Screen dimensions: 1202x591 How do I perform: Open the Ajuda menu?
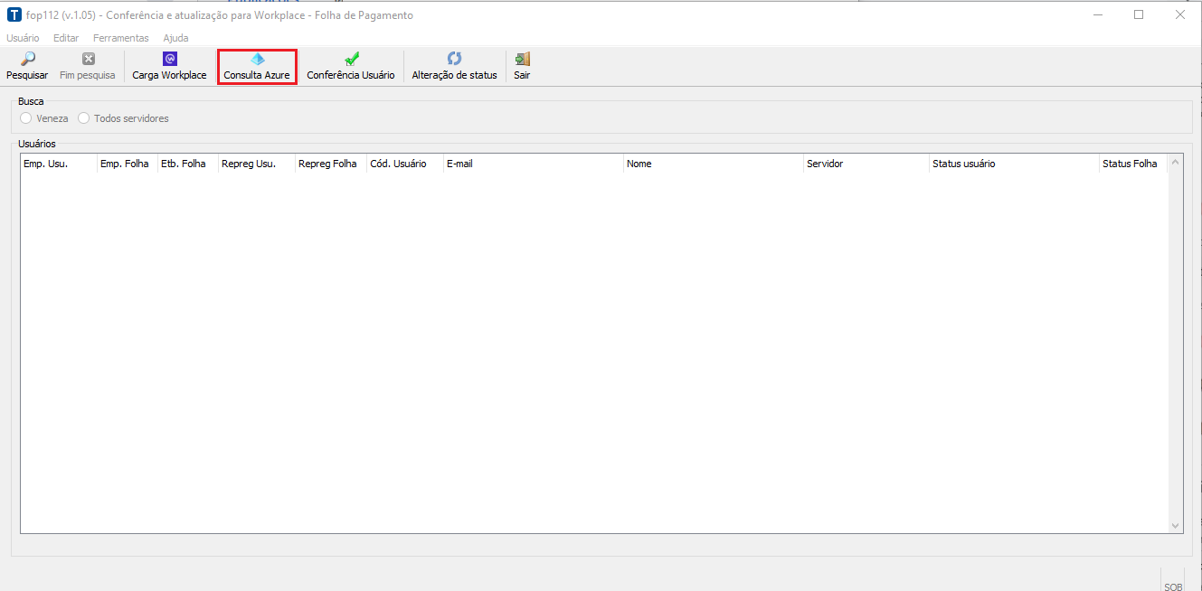175,38
